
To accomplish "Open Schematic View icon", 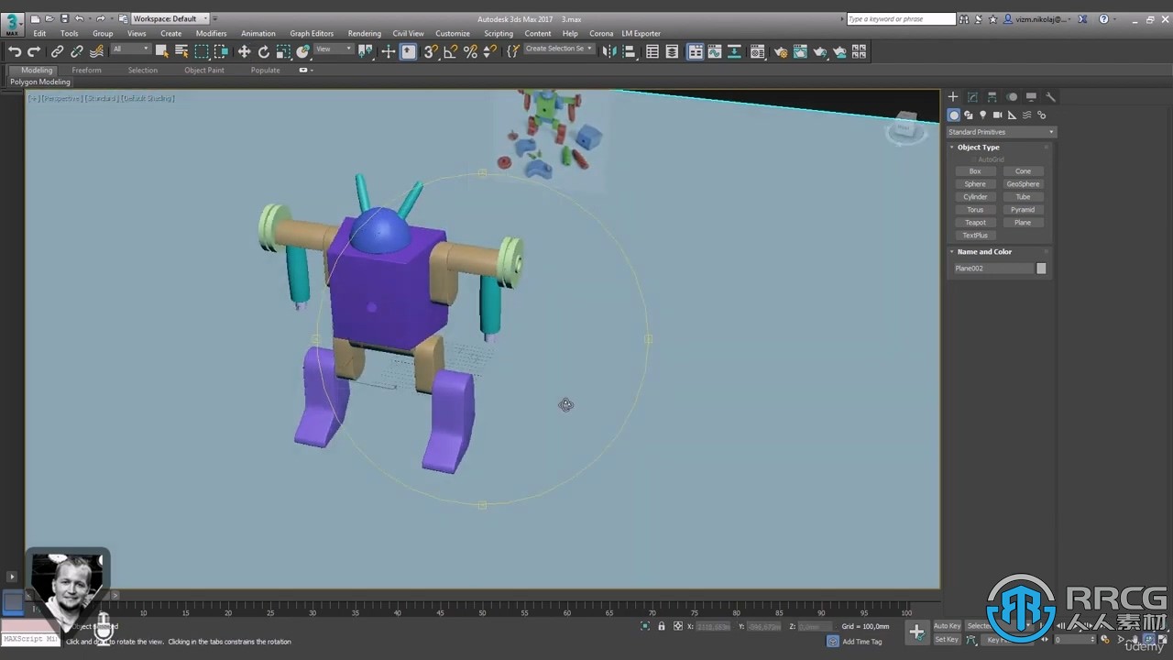I will [735, 52].
